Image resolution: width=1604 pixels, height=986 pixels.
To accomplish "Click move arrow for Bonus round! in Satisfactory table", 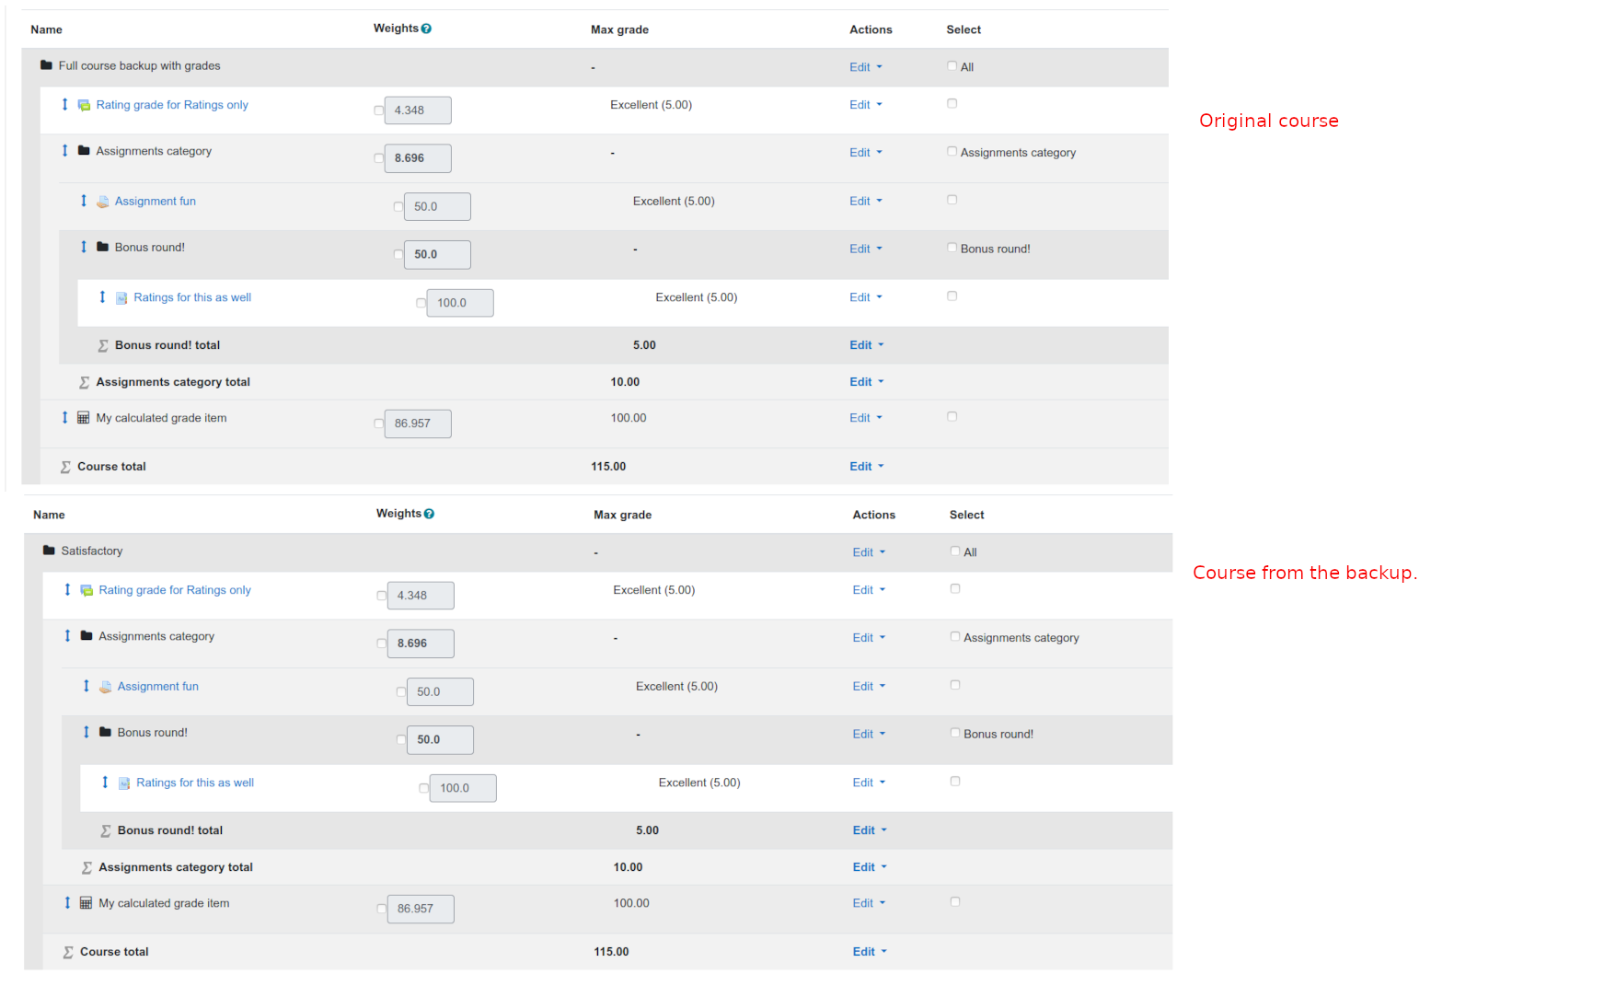I will (x=87, y=731).
